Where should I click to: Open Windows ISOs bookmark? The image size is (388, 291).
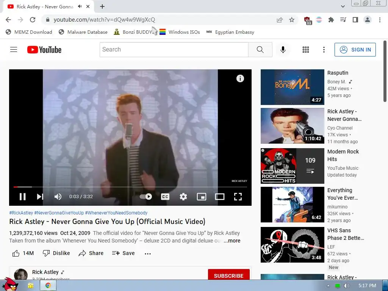coord(180,32)
